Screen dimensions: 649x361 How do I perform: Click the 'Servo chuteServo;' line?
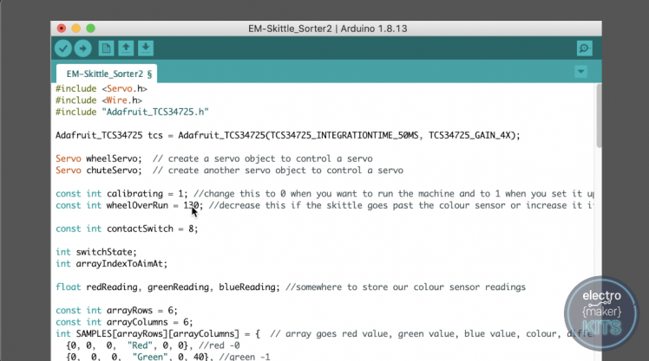pyautogui.click(x=229, y=171)
